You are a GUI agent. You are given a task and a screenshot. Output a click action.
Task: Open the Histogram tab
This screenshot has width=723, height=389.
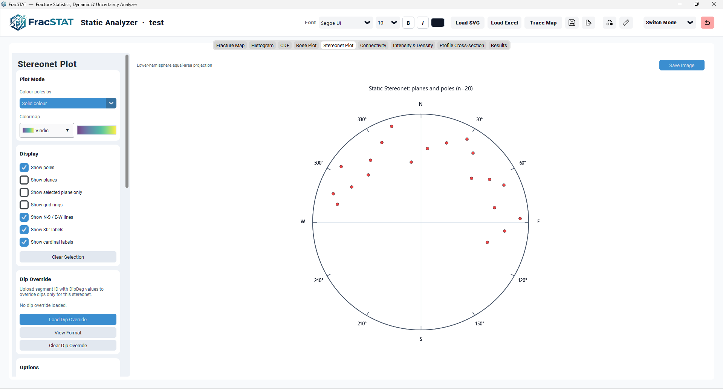tap(262, 46)
